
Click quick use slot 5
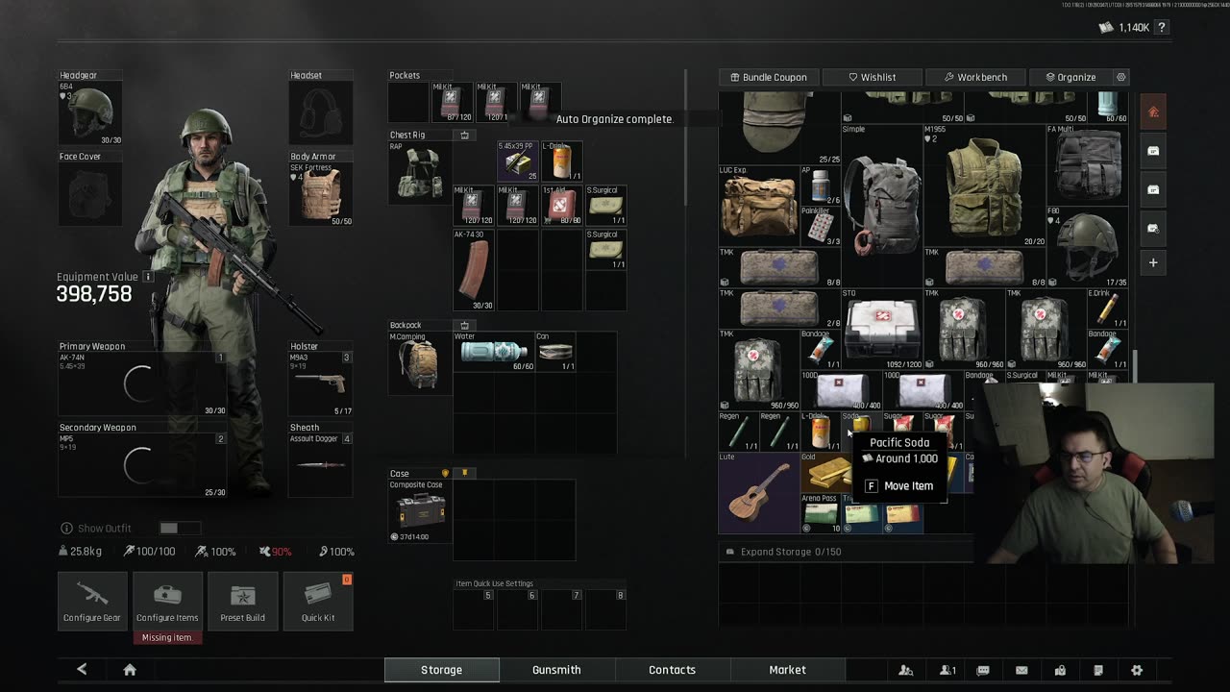[x=474, y=608]
